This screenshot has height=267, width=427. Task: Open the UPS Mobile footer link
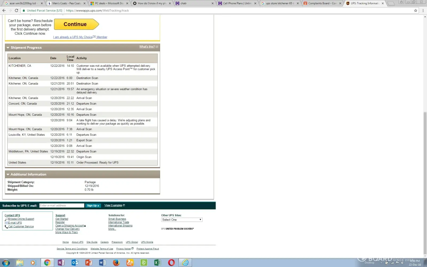(x=147, y=242)
